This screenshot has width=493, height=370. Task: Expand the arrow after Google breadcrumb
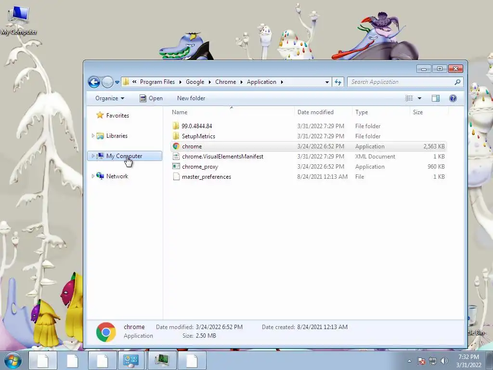210,82
